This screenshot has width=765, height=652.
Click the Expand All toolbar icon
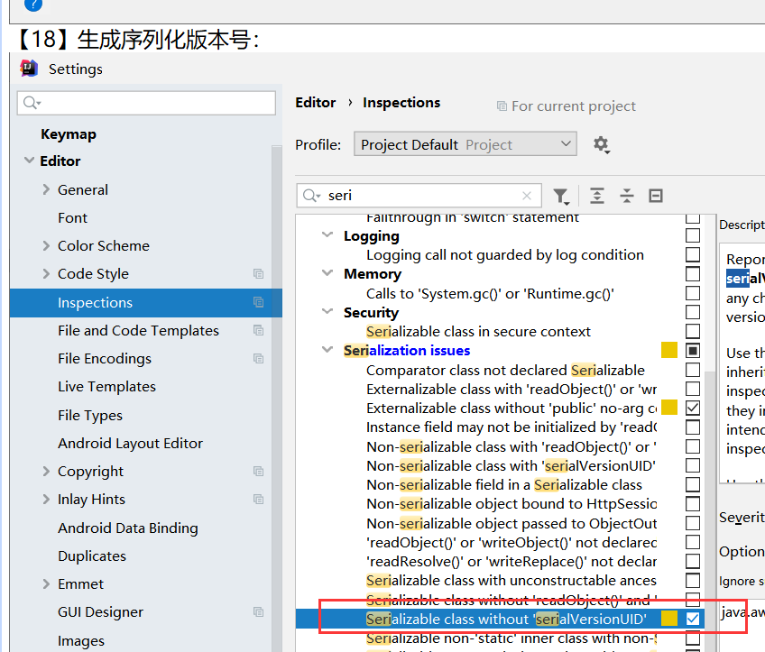[x=597, y=196]
